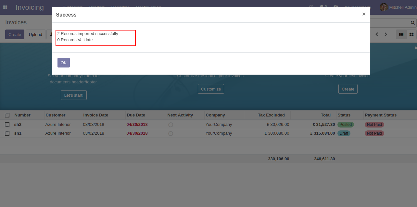Image resolution: width=417 pixels, height=207 pixels.
Task: Sort by the Company column header
Action: click(215, 115)
